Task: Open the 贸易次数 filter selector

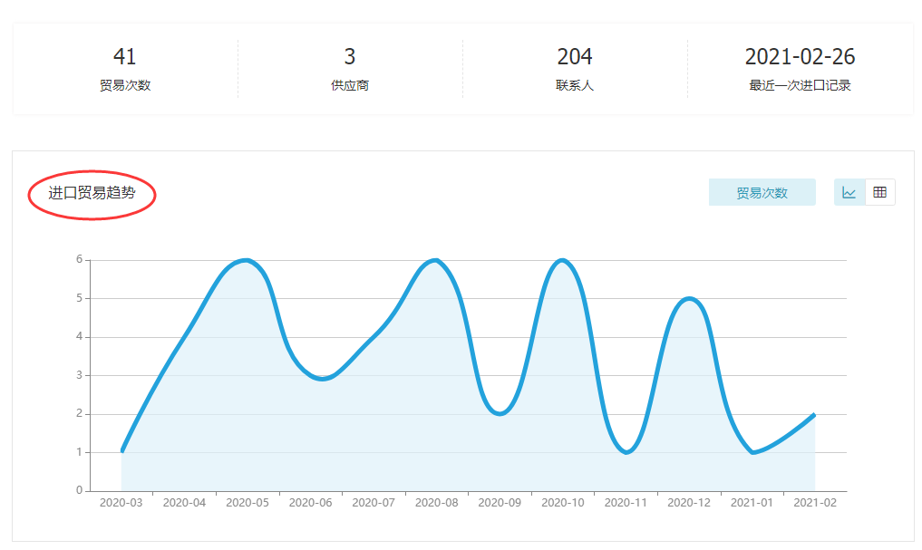Action: pyautogui.click(x=762, y=192)
